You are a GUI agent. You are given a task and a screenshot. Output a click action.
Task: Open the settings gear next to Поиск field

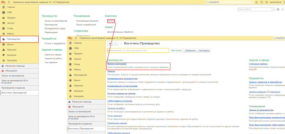tap(278, 9)
